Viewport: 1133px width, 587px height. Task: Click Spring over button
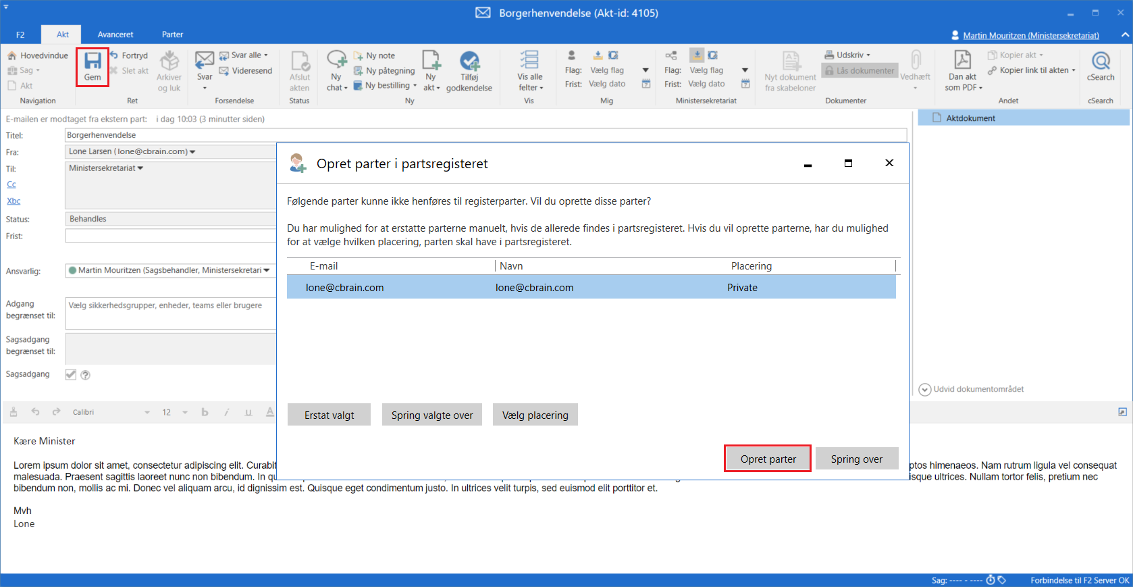coord(857,459)
